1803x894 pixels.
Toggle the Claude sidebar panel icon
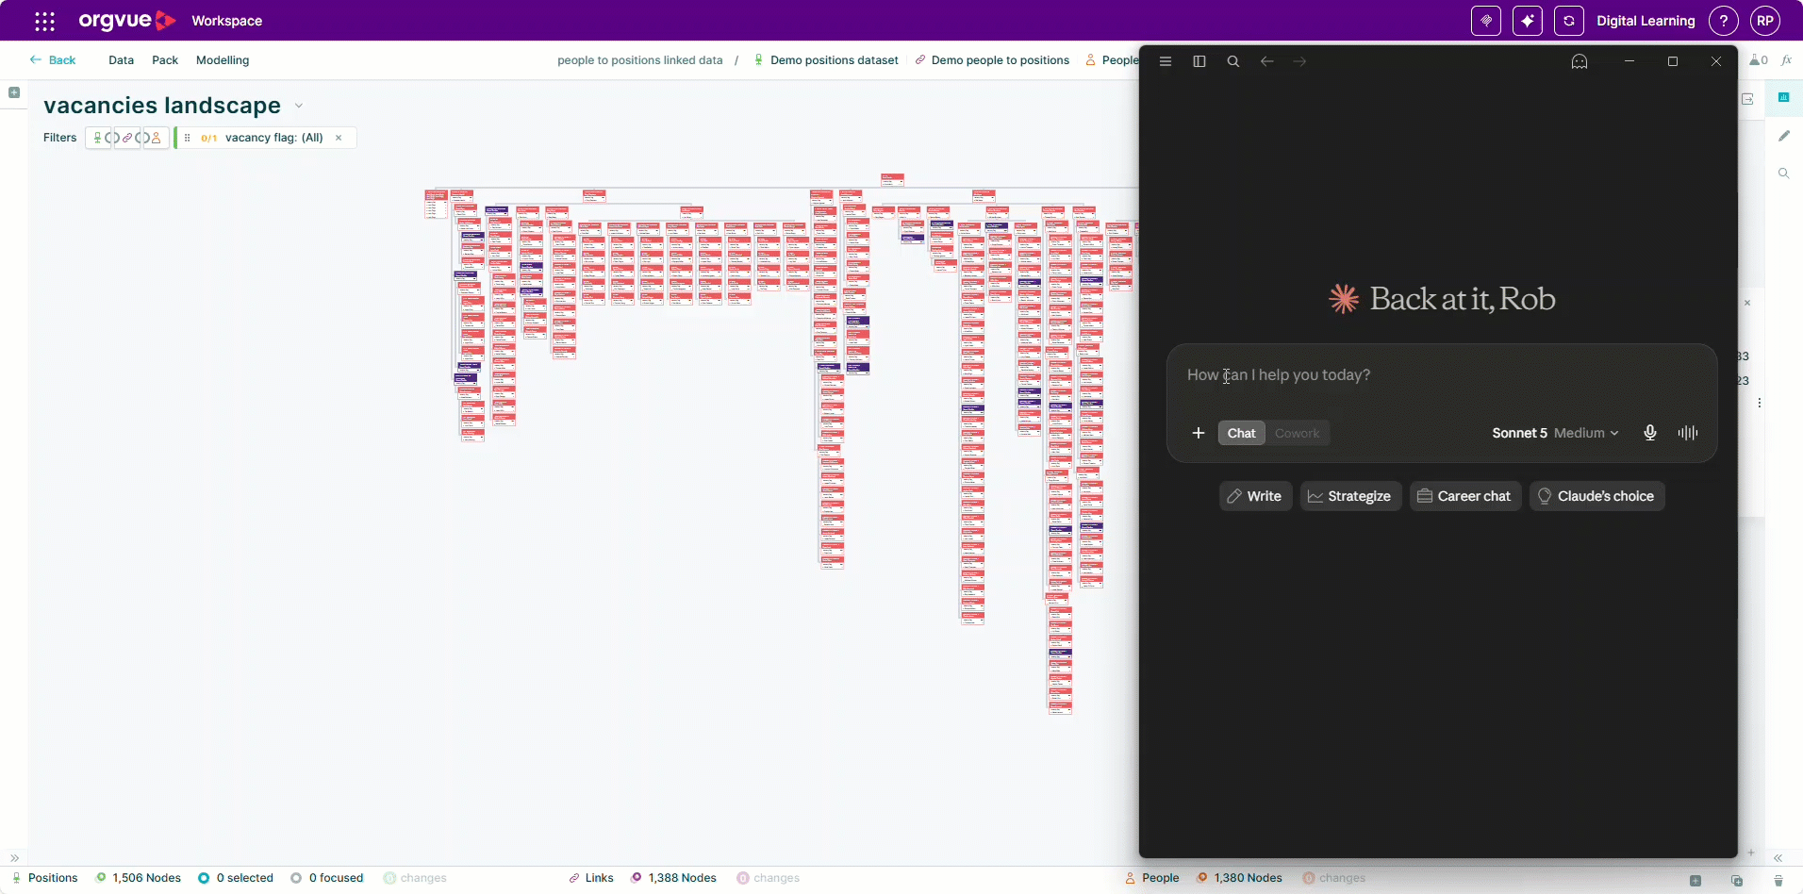(x=1199, y=61)
